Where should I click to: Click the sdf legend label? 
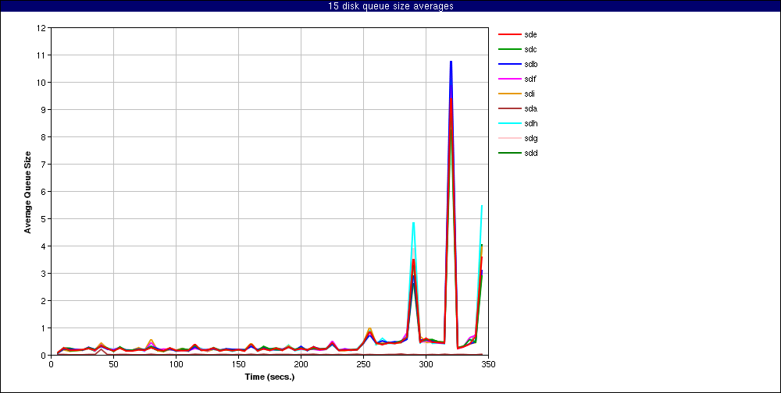coord(530,79)
